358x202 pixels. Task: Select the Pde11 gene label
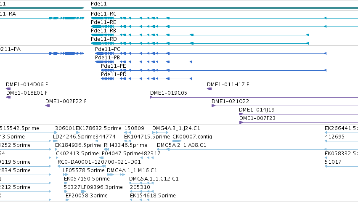point(98,4)
